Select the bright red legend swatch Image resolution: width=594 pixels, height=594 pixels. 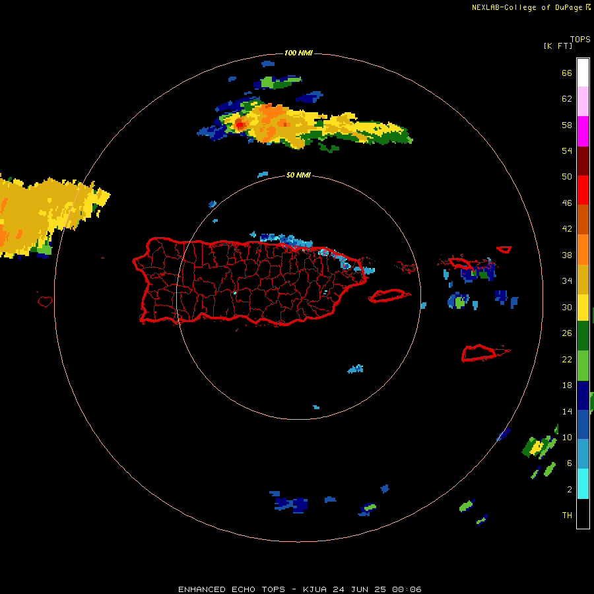click(583, 190)
